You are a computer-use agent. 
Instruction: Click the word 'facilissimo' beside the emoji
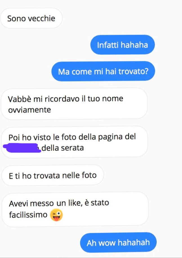pos(28,215)
